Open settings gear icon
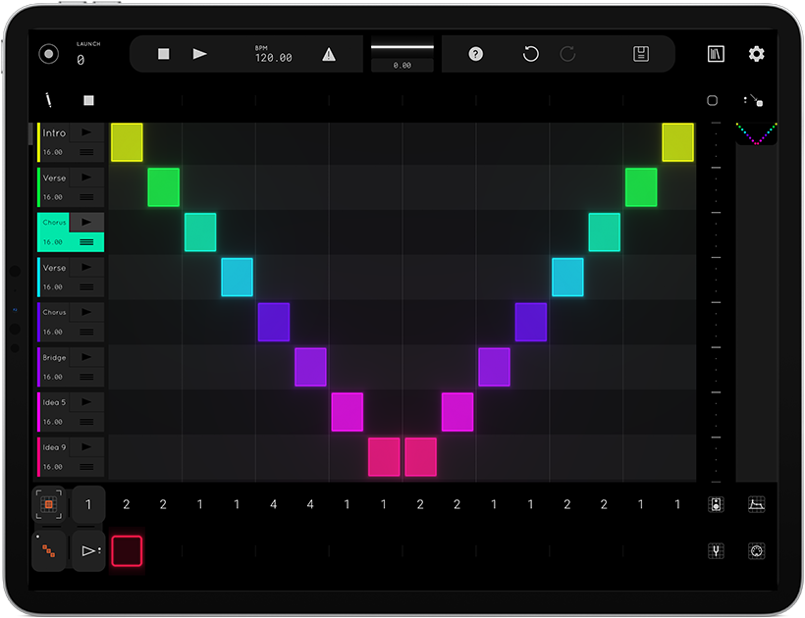 756,54
